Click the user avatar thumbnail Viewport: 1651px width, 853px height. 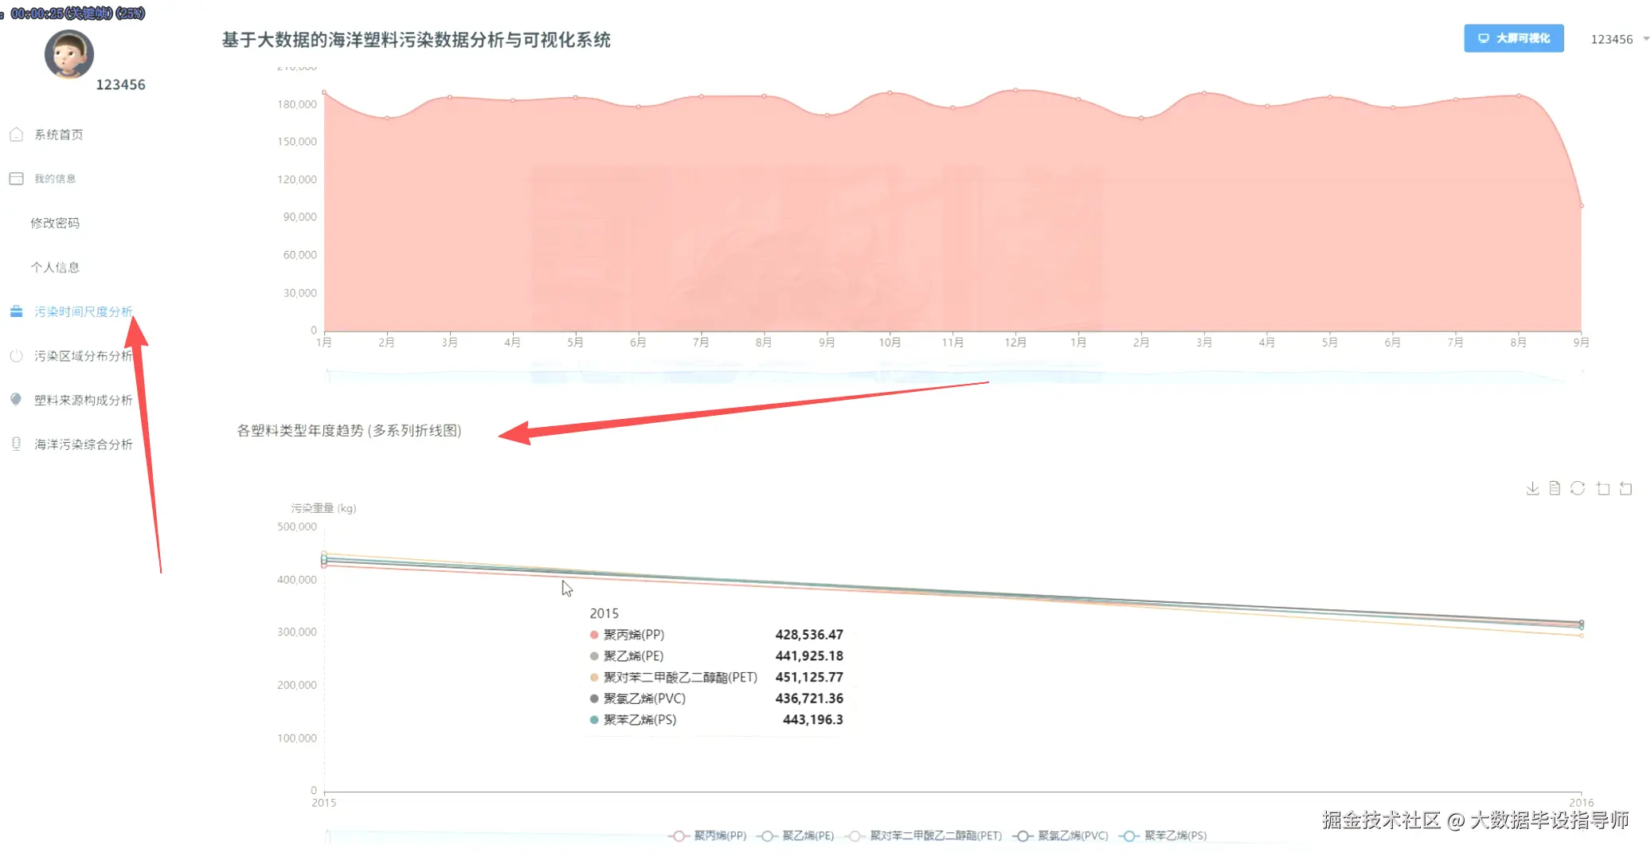click(68, 55)
